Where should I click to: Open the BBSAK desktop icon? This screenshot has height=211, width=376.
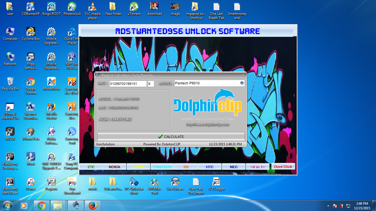click(10, 134)
